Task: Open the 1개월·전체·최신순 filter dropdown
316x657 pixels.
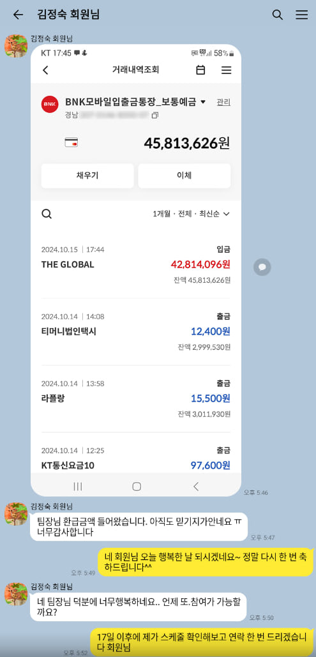Action: (x=191, y=214)
